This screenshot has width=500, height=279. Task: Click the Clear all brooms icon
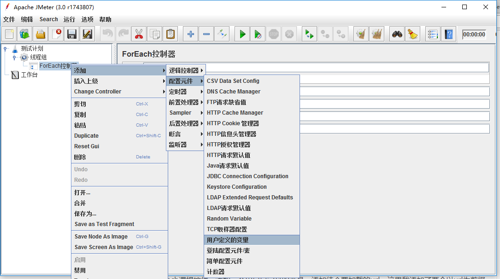[376, 34]
